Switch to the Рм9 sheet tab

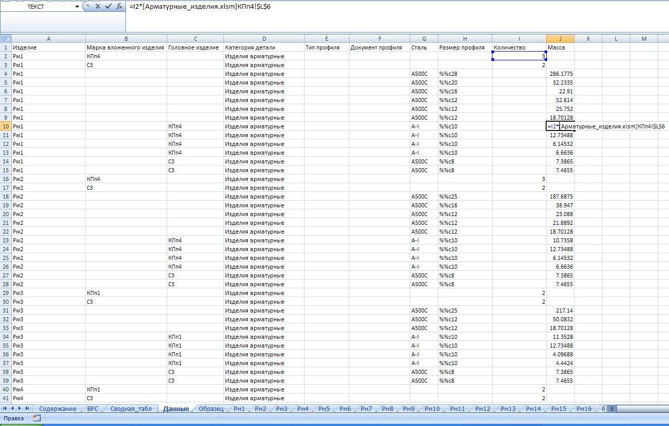coord(408,409)
